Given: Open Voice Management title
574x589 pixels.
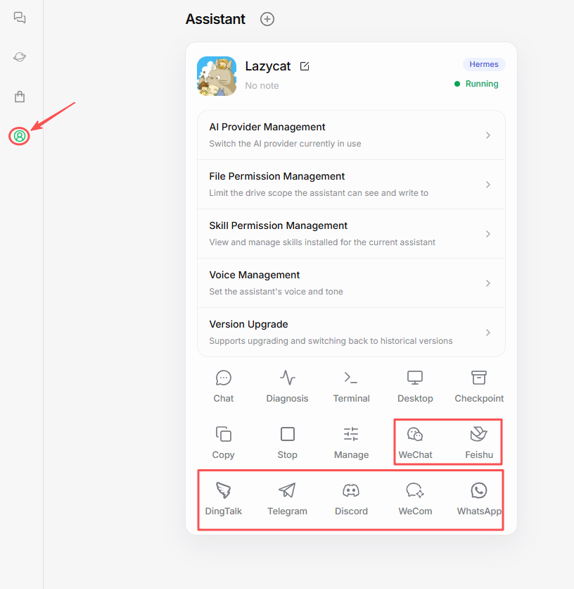Looking at the screenshot, I should [x=255, y=275].
